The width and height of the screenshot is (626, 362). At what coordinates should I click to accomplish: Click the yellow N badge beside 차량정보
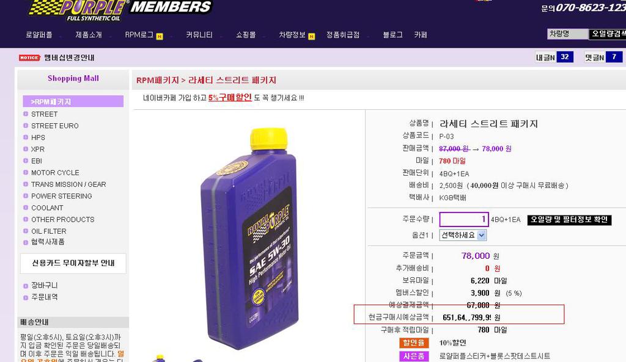(311, 36)
